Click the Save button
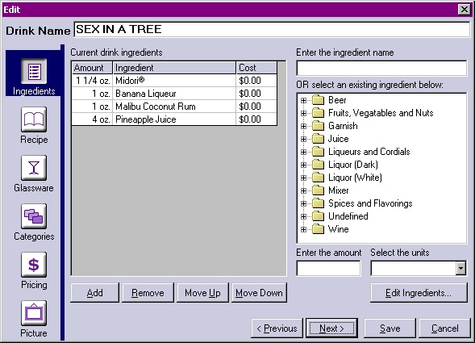 [390, 328]
